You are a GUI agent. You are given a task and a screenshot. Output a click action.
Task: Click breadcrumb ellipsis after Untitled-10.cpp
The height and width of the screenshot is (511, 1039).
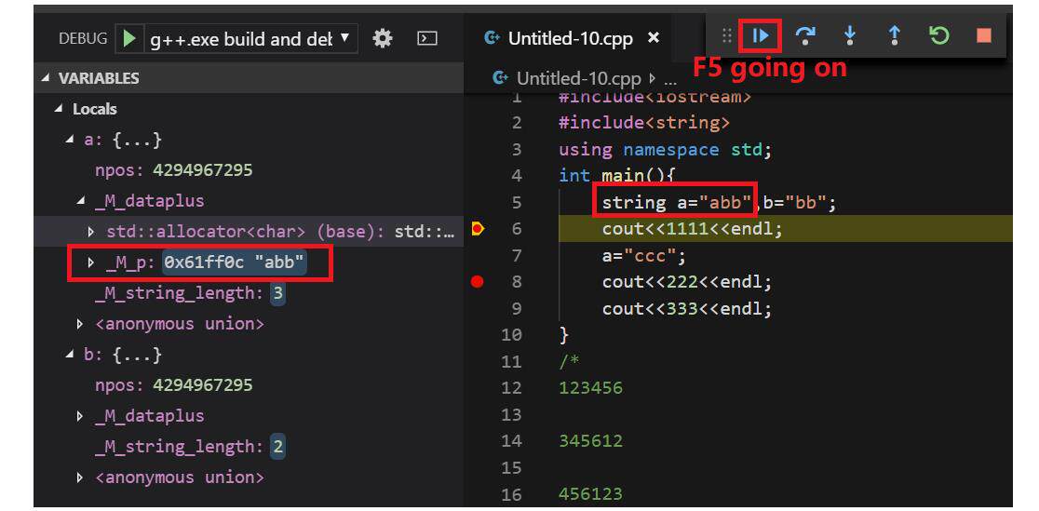pyautogui.click(x=670, y=79)
